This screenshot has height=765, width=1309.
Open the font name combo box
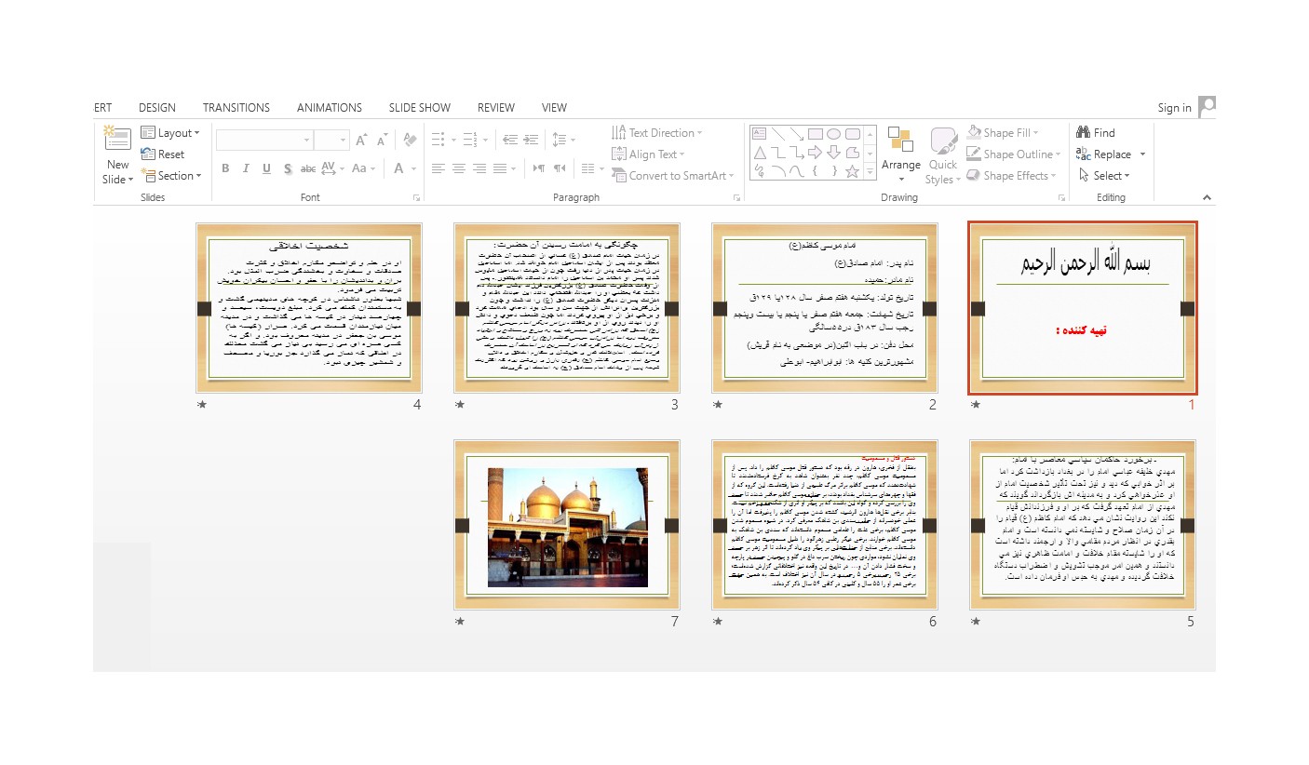click(x=264, y=141)
